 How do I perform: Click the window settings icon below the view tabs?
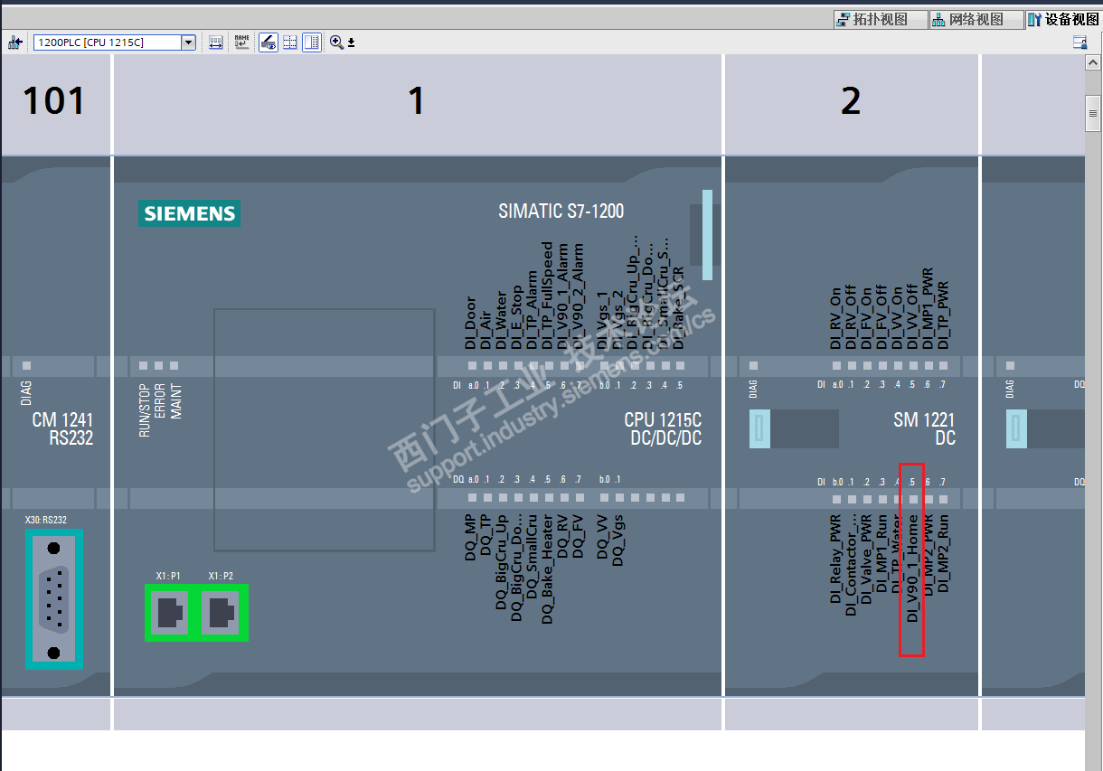(x=1079, y=42)
